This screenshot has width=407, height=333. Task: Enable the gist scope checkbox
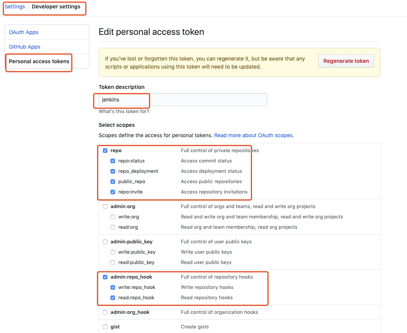[105, 327]
